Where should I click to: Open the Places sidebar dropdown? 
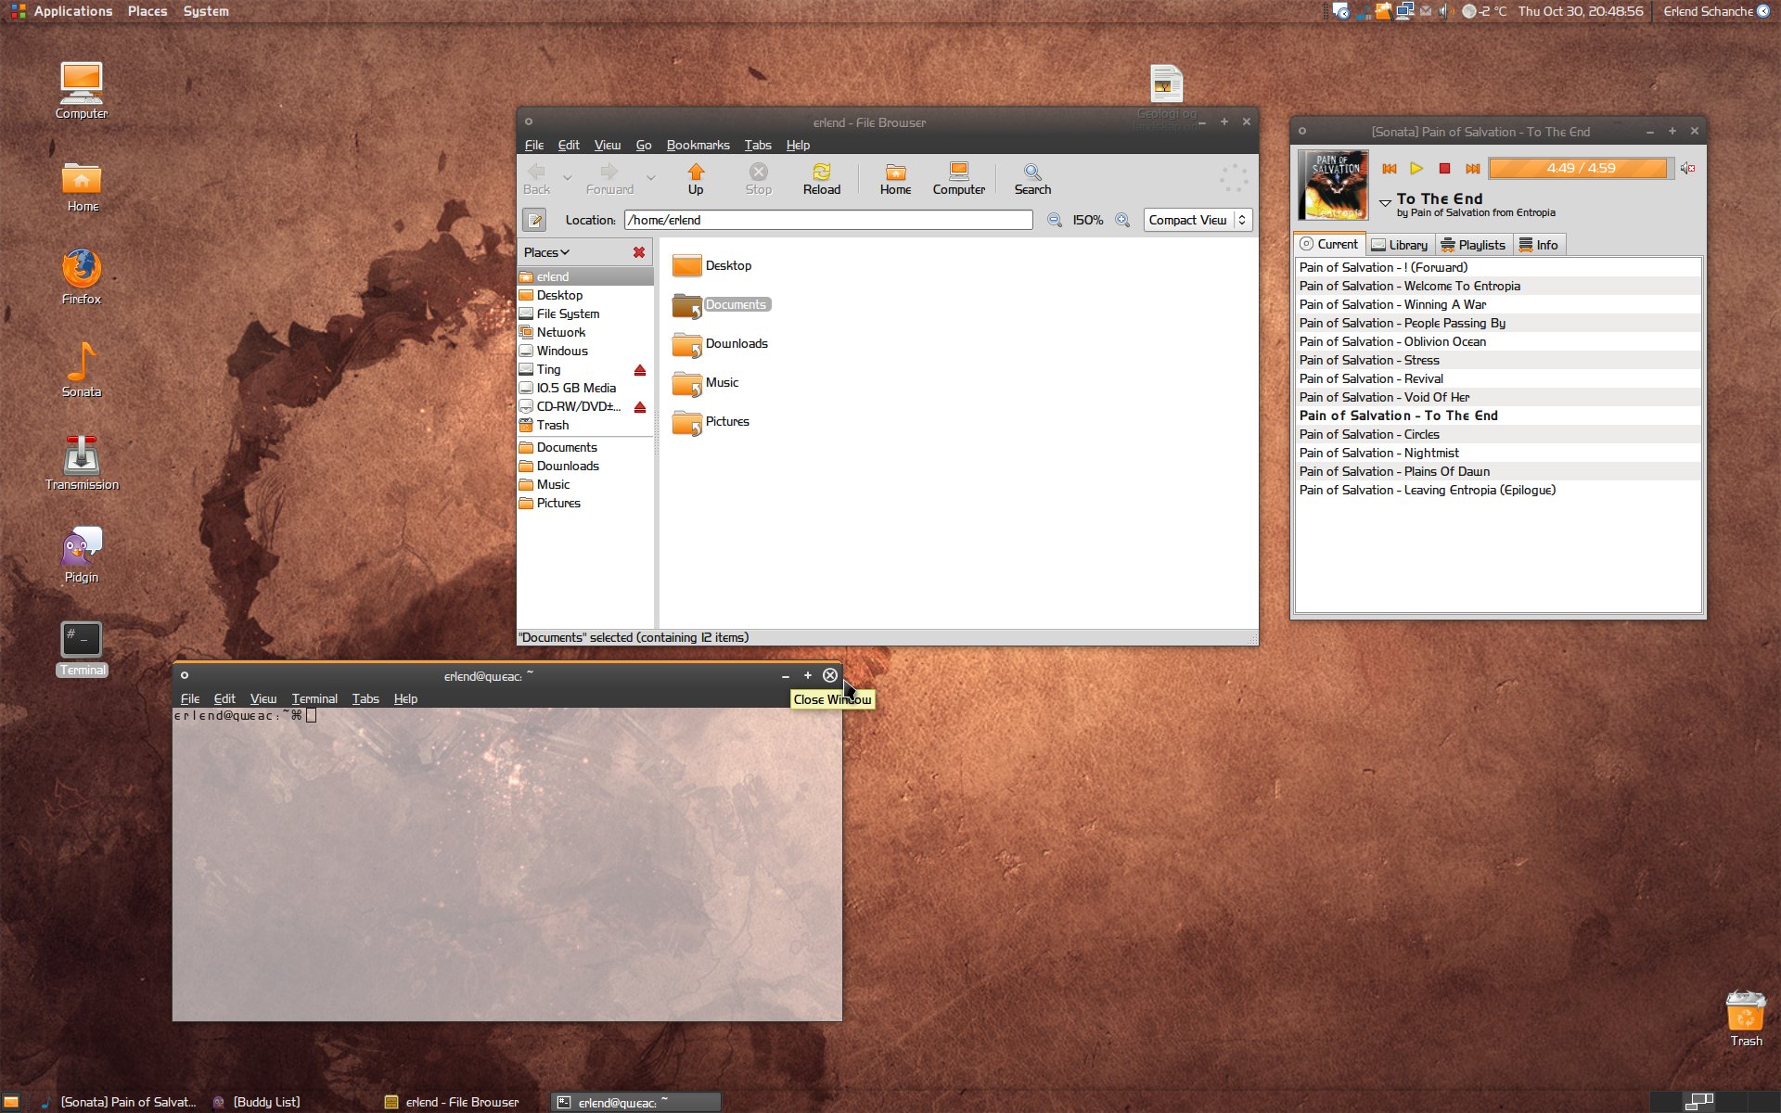[x=546, y=252]
